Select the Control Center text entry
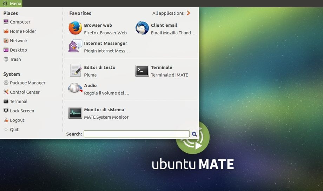The width and height of the screenshot is (323, 191). click(x=25, y=92)
